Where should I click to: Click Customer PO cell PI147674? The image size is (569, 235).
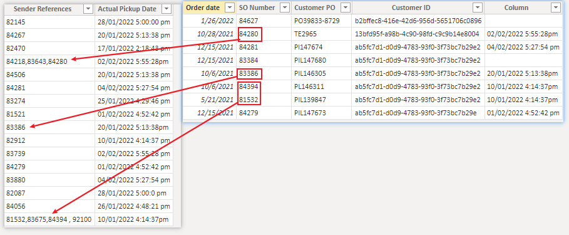point(322,47)
